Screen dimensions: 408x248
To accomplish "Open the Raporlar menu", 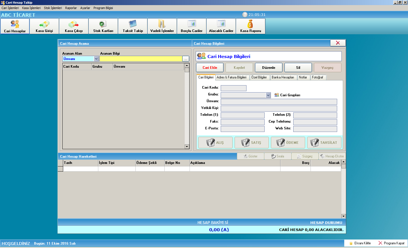I will click(71, 8).
